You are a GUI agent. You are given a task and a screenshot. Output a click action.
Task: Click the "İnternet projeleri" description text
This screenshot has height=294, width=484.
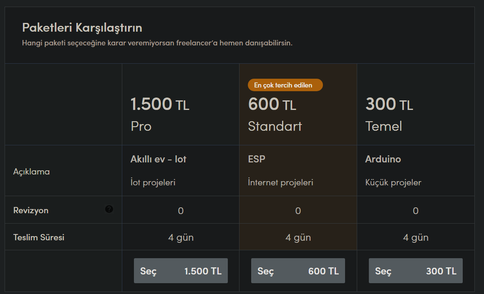pos(280,182)
